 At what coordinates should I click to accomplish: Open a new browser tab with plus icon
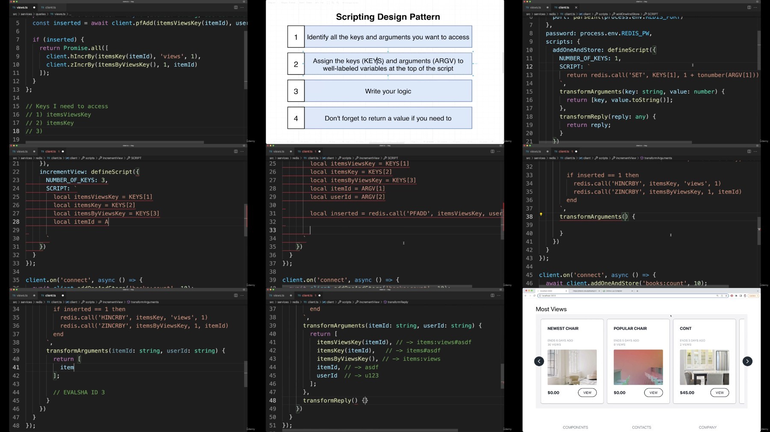637,291
